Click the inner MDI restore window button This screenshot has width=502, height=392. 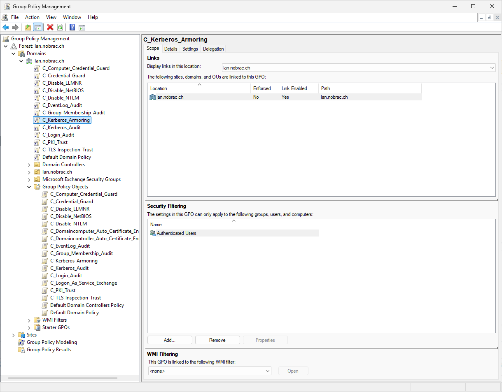tap(489, 17)
